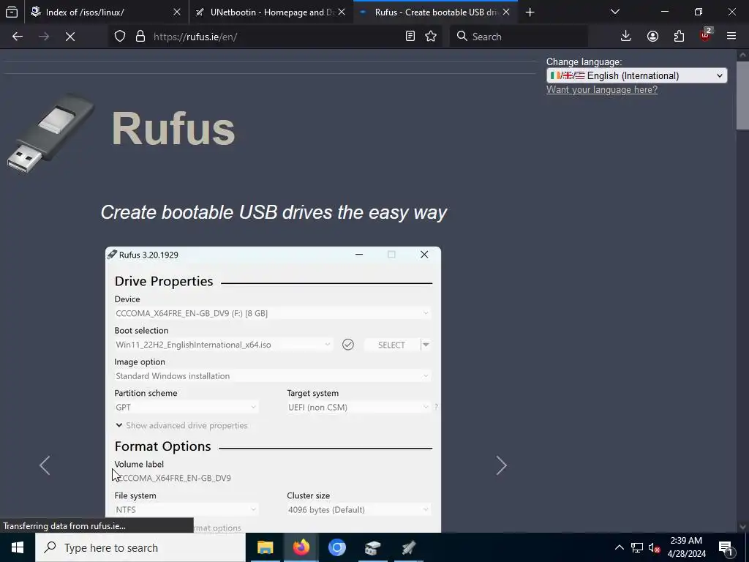The image size is (749, 562).
Task: Click the 'Create bootable USB drives the easy way' tagline
Action: 274,212
